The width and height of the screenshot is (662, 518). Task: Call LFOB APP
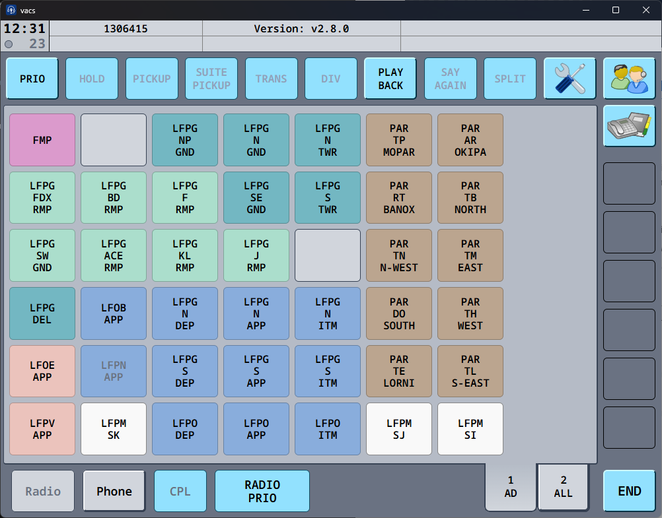(114, 313)
